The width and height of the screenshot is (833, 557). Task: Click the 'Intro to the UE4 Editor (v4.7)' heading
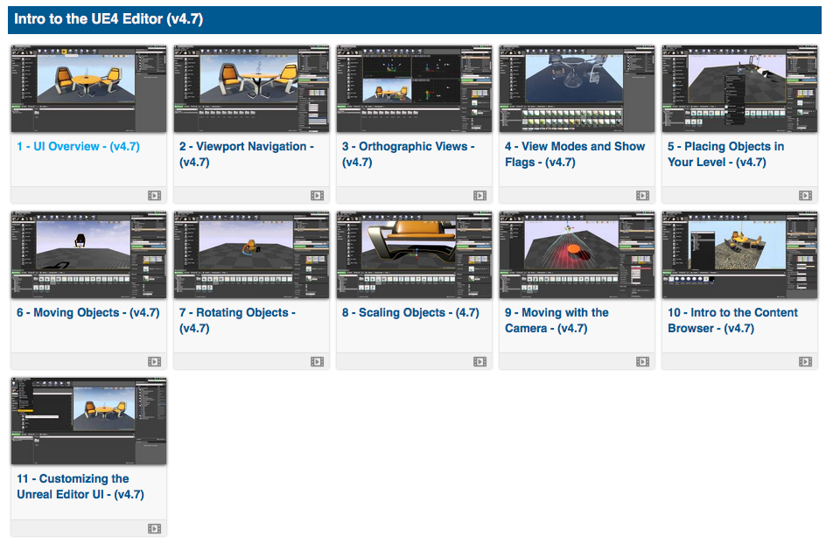[x=108, y=19]
